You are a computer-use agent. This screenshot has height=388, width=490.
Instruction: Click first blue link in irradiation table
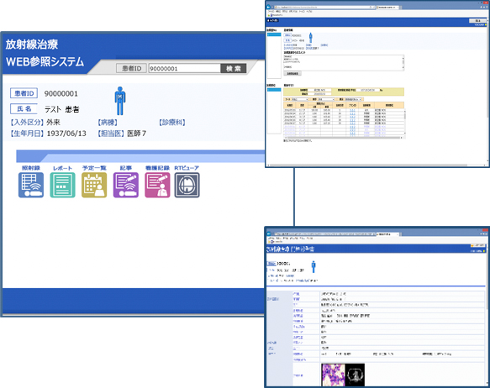tap(352, 110)
